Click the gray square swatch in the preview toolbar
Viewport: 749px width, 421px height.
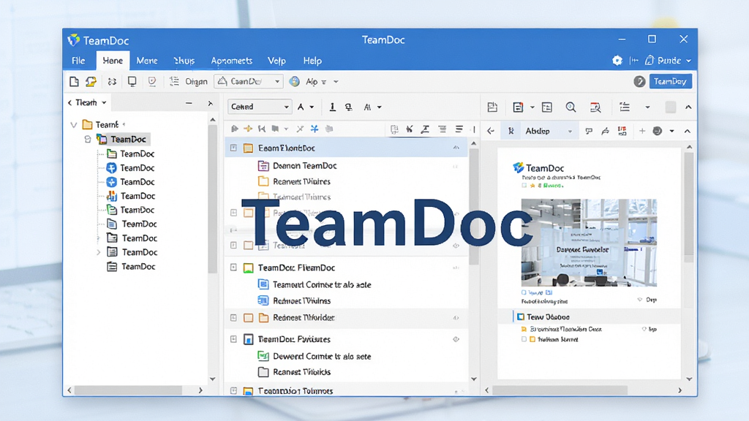[x=670, y=107]
